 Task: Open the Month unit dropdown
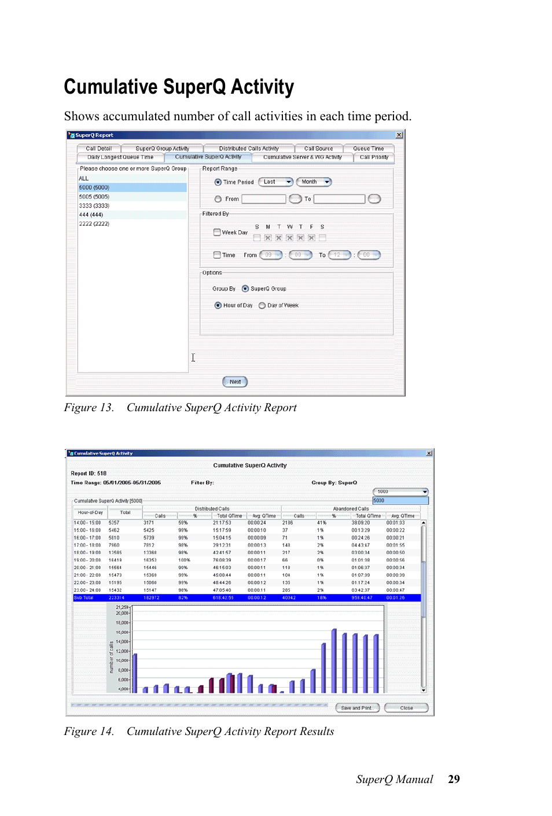click(x=314, y=182)
